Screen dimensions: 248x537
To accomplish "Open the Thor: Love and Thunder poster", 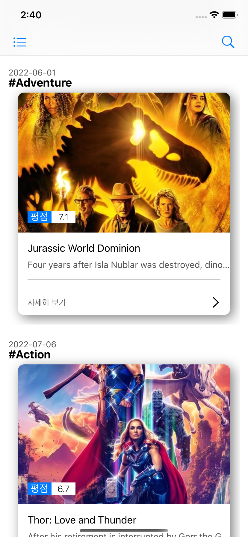I will click(x=124, y=434).
